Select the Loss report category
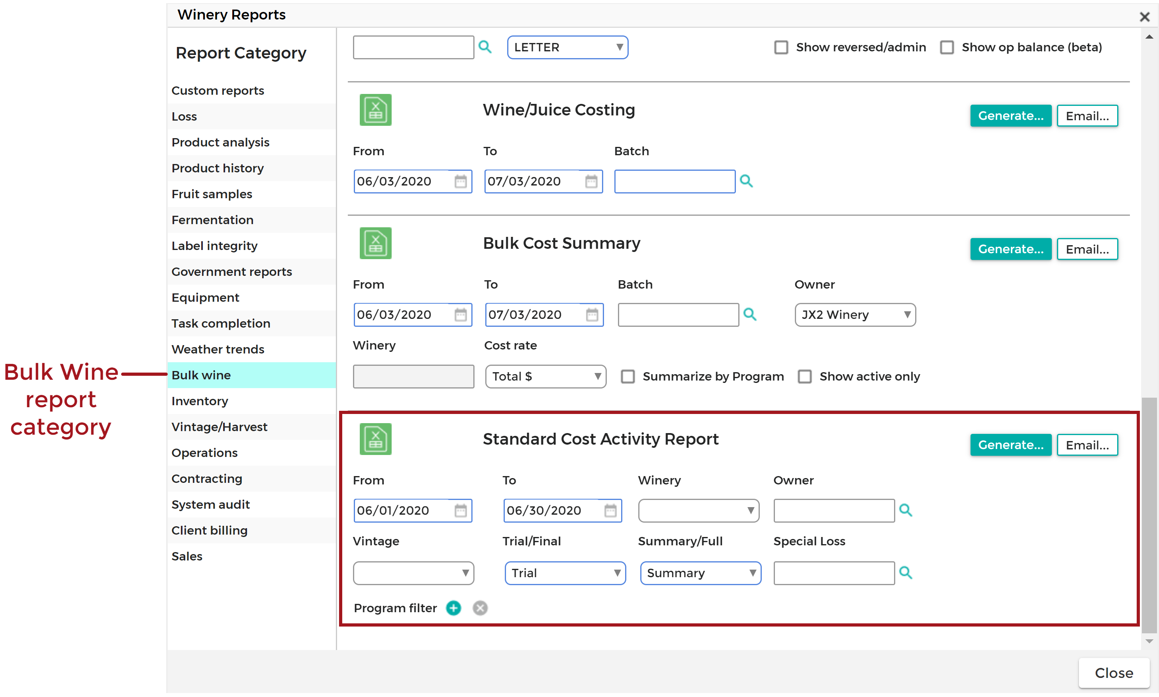Viewport: 1159px width, 697px height. (251, 117)
